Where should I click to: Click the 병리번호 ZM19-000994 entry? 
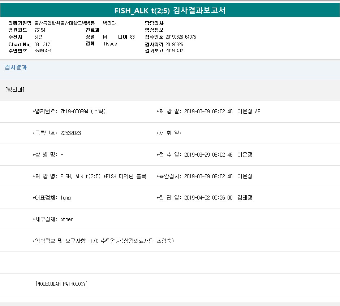(83, 112)
